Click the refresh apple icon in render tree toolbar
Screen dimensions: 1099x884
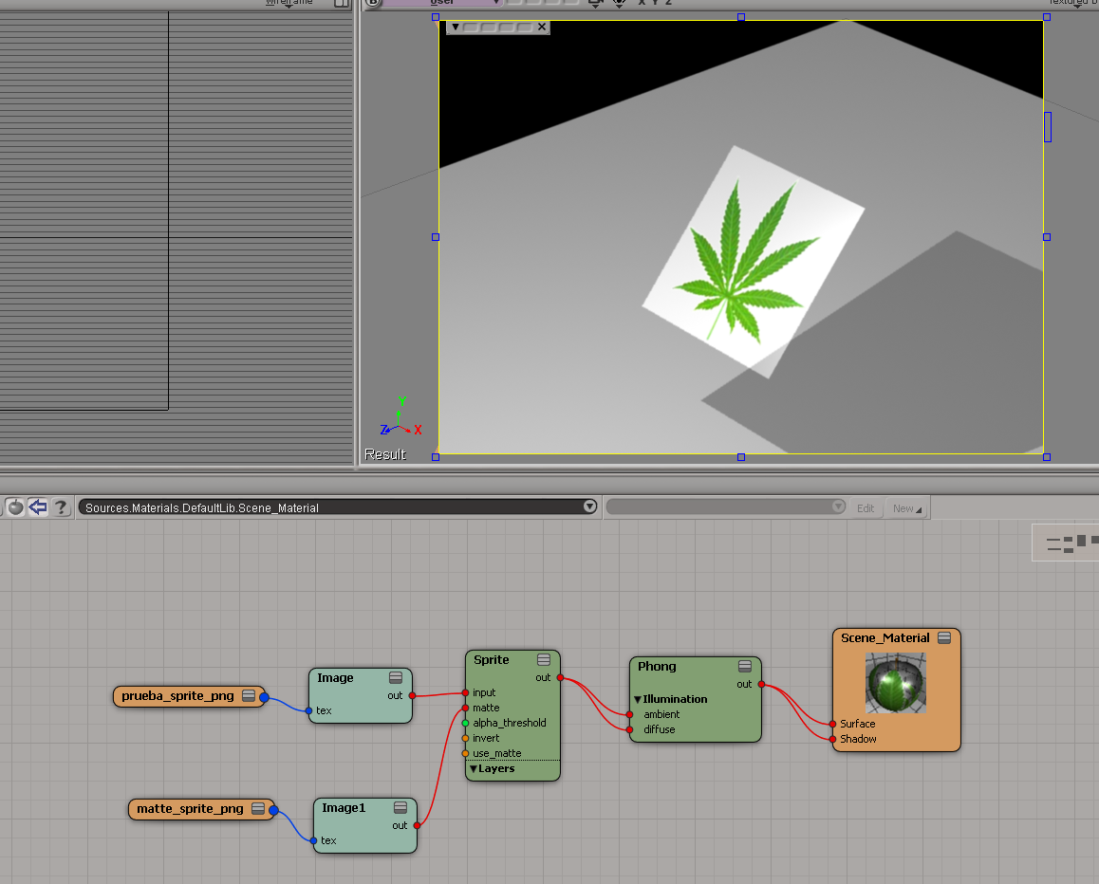[x=15, y=506]
